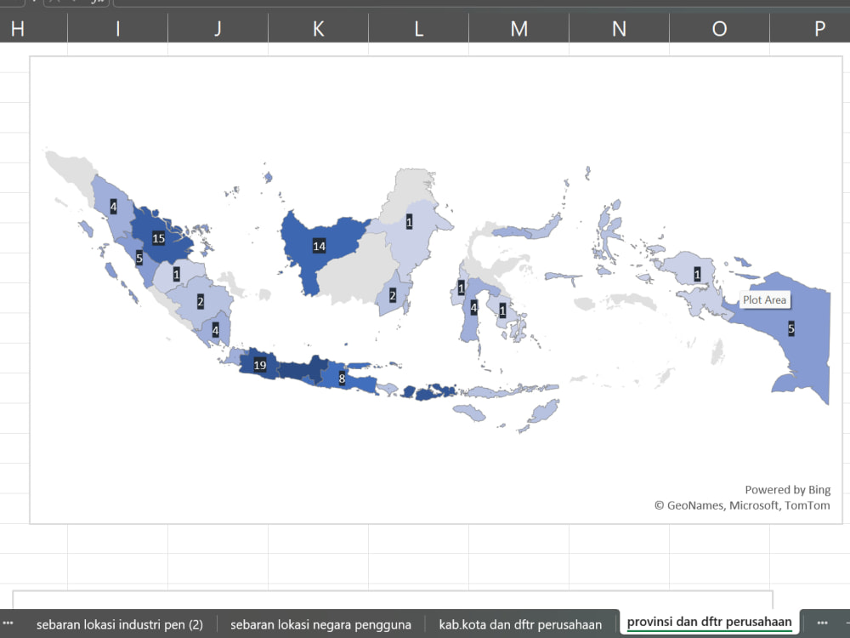Viewport: 850px width, 638px height.
Task: Select column M header
Action: (518, 28)
